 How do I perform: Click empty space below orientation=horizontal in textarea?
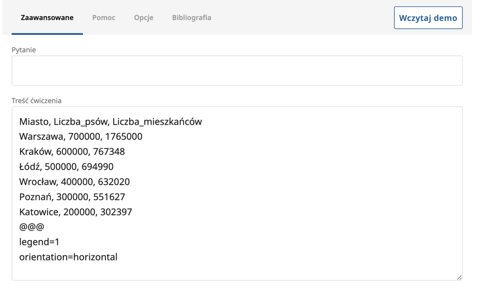[x=237, y=272]
